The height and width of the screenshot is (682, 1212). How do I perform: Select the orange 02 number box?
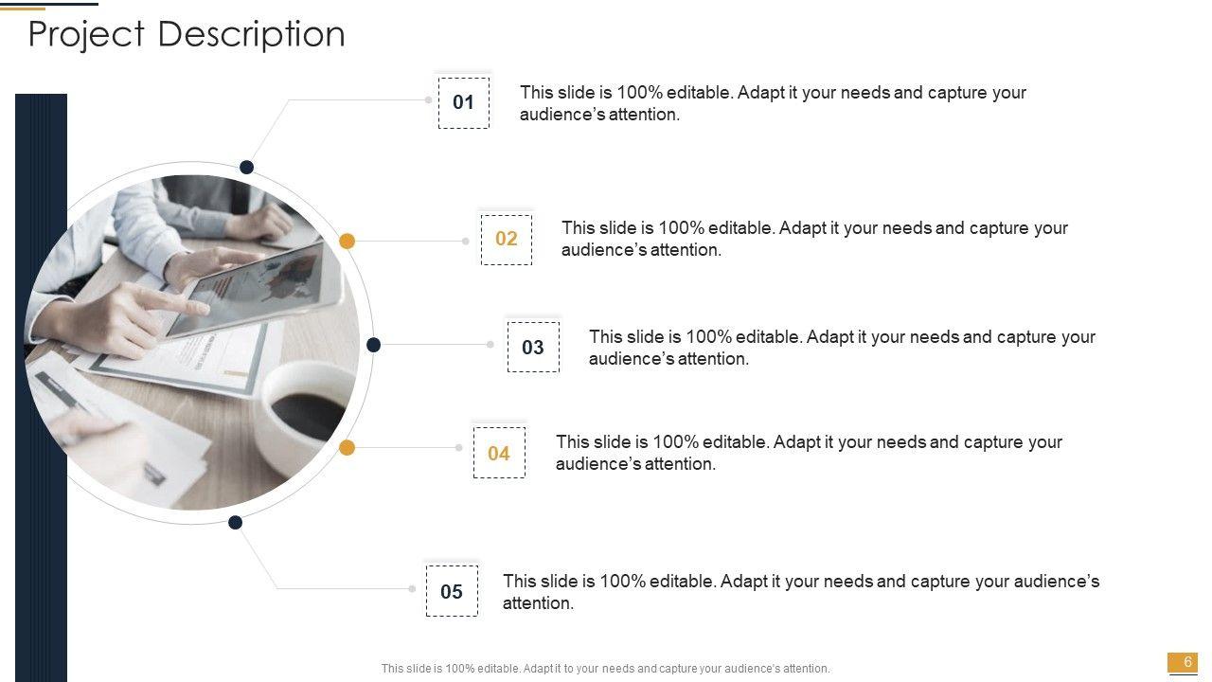[x=507, y=239]
